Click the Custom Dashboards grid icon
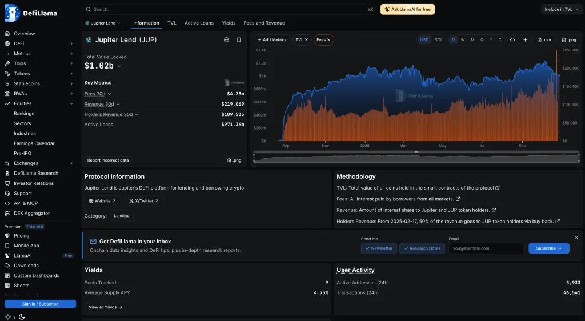The height and width of the screenshot is (321, 585). click(7, 275)
